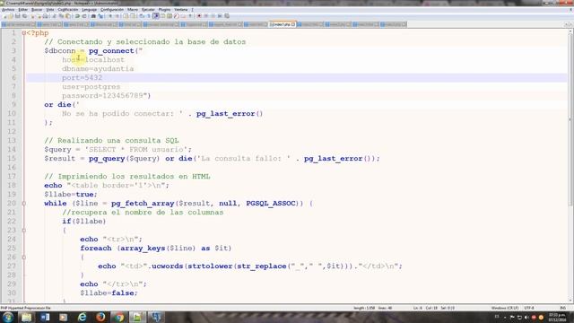Click the Stop Recording macro toolbar icon

pos(206,16)
